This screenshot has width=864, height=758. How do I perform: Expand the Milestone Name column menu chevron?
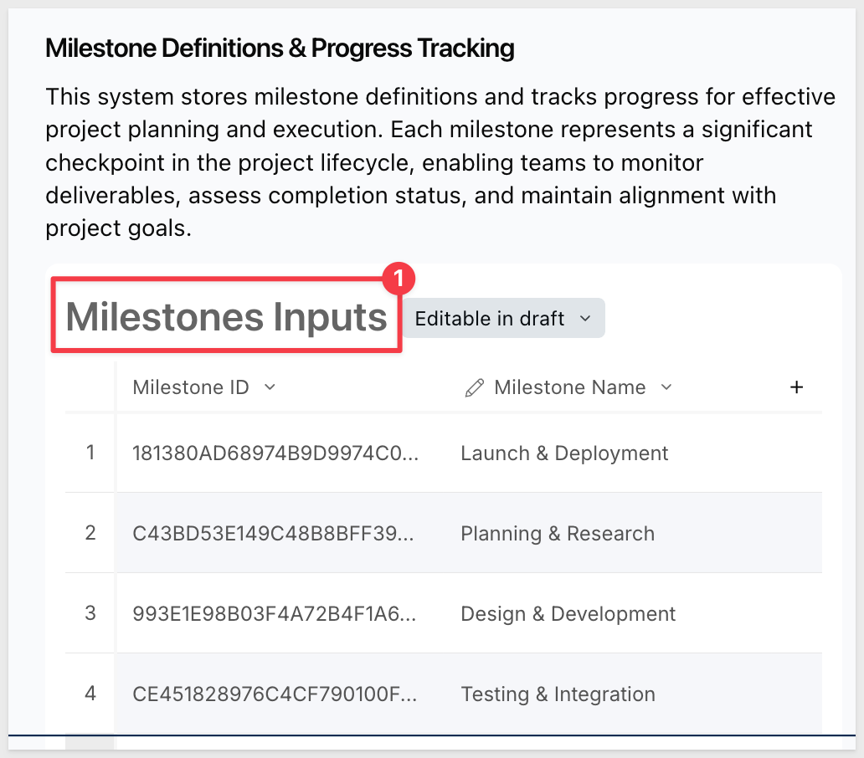(x=666, y=387)
